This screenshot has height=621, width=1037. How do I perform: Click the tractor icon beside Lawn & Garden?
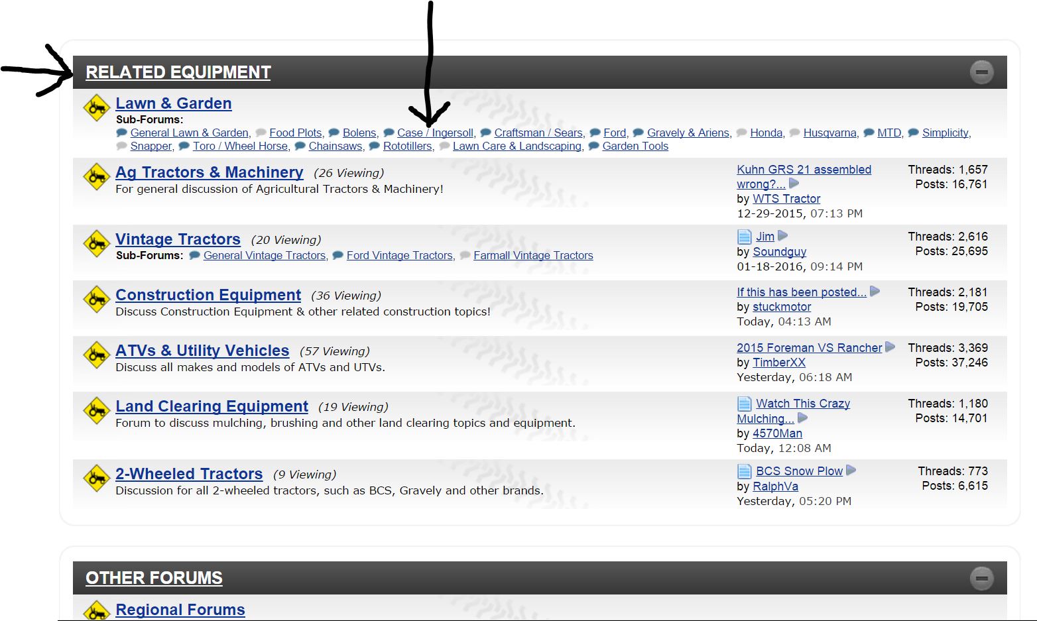tap(96, 107)
